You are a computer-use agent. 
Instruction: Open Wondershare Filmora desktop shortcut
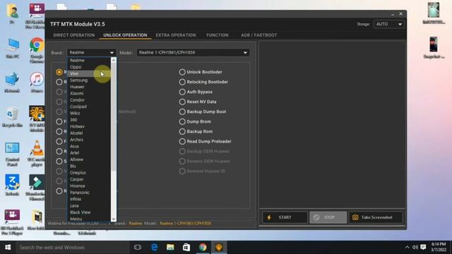37,188
